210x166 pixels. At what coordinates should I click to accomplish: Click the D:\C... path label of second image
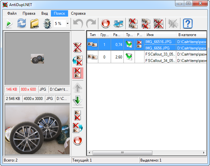pyautogui.click(x=62, y=99)
